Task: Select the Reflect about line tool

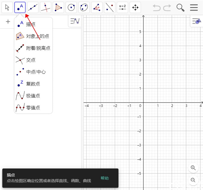Action: click(x=109, y=7)
